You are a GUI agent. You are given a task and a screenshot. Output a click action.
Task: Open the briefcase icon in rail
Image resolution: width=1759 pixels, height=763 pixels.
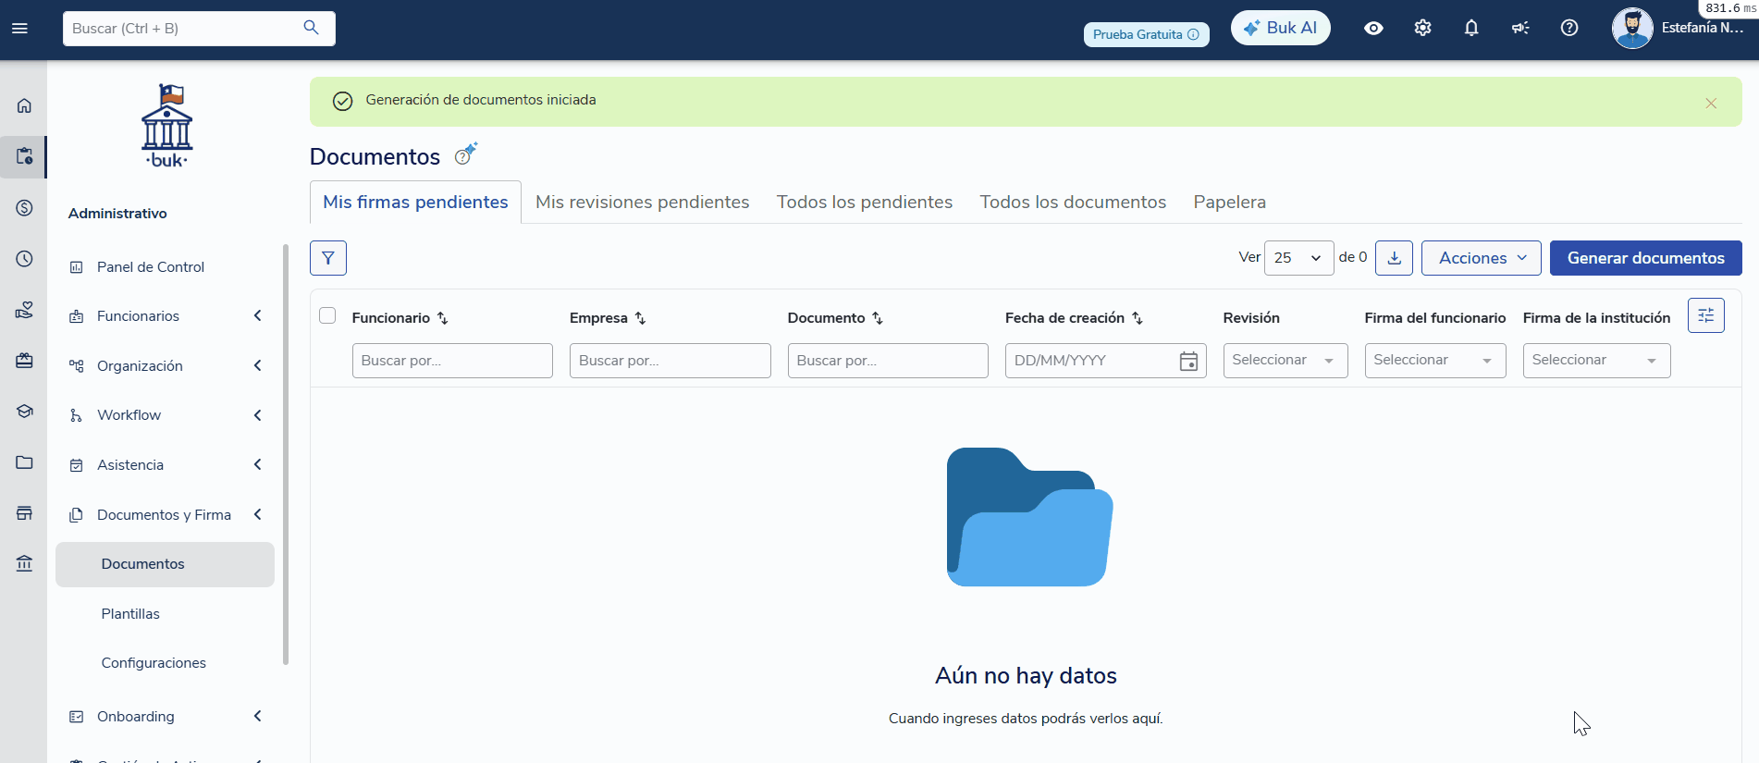coord(24,361)
